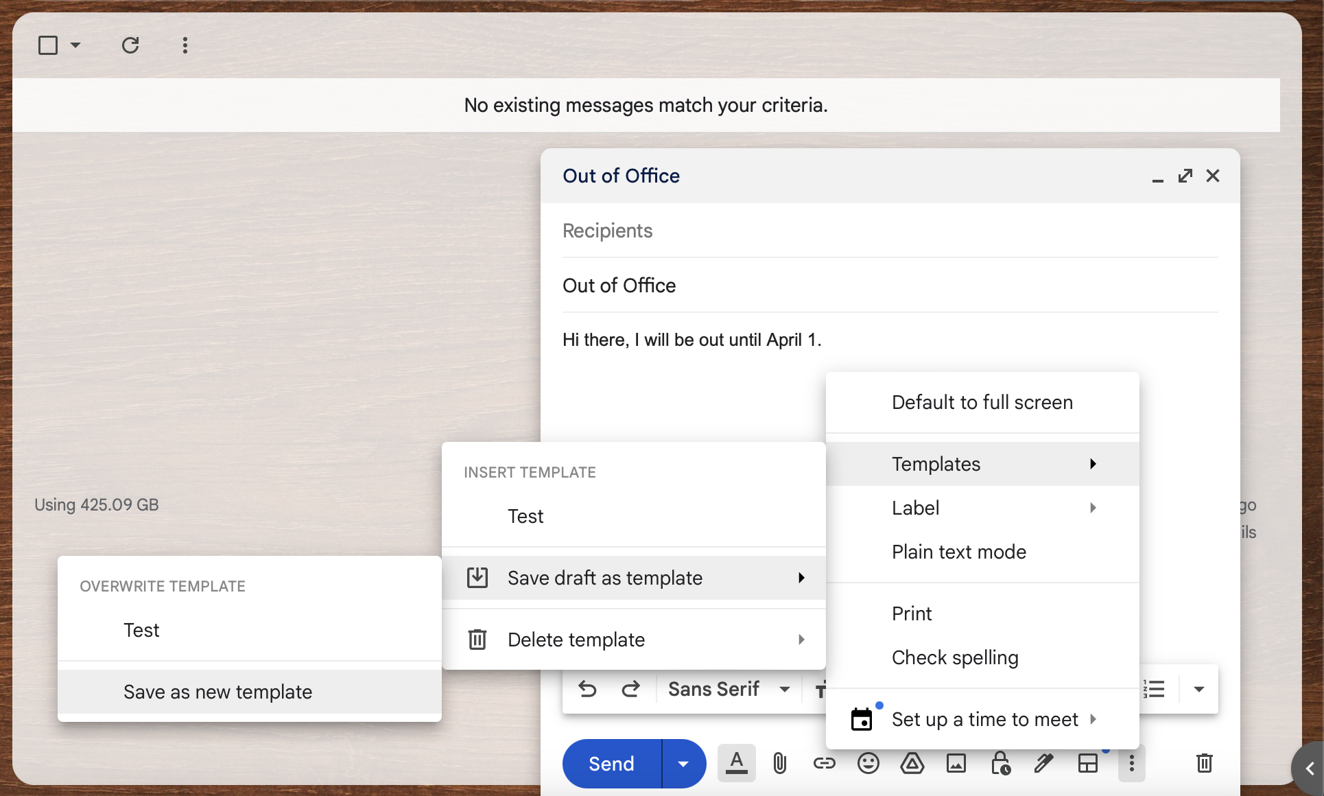
Task: Toggle formatting options with the underlined A button
Action: 736,763
